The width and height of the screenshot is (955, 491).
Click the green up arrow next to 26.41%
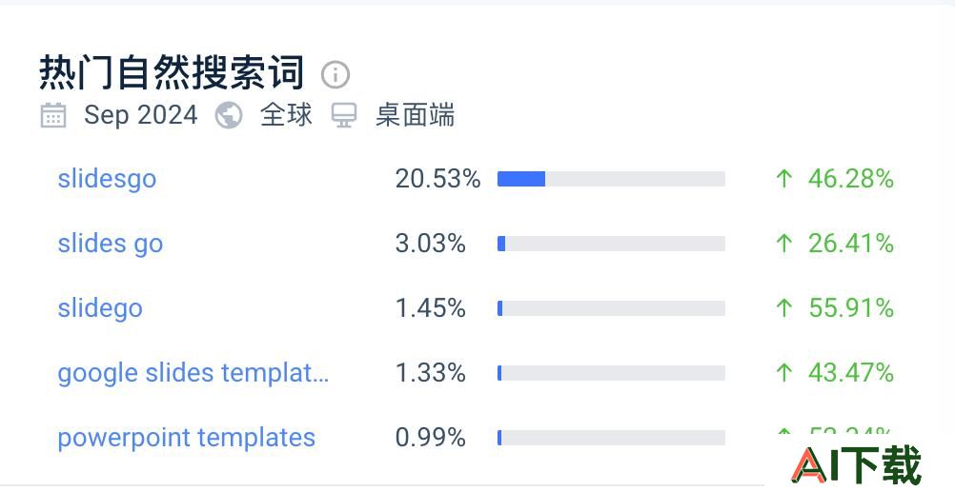click(x=784, y=244)
